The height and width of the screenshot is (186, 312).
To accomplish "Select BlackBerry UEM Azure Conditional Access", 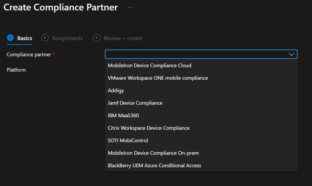I will click(x=154, y=165).
